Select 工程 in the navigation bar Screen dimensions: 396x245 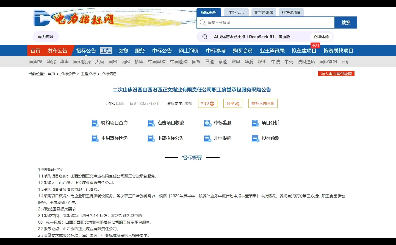click(x=106, y=50)
